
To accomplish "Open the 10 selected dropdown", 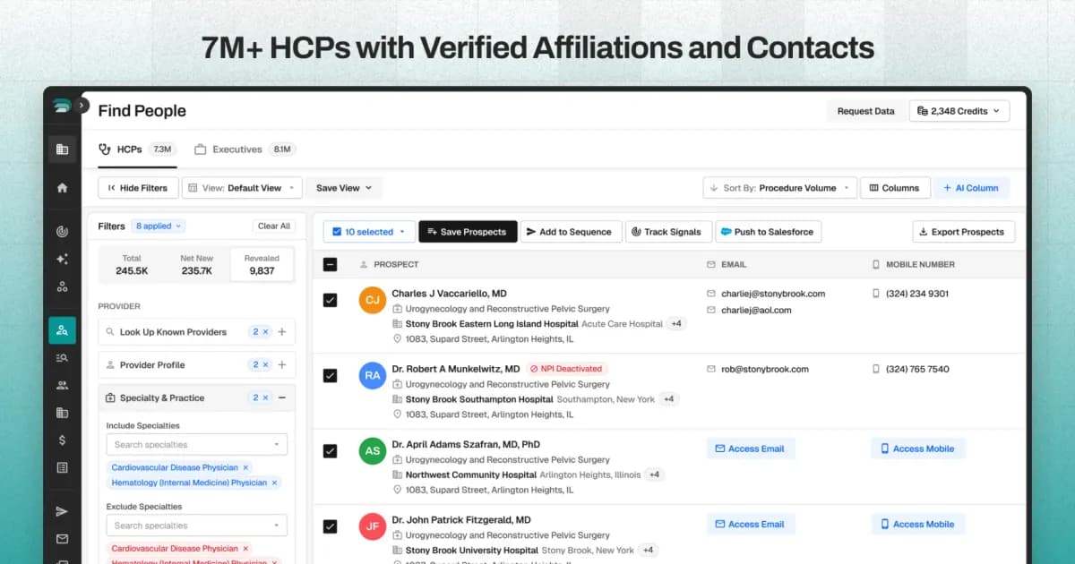I will [x=369, y=232].
